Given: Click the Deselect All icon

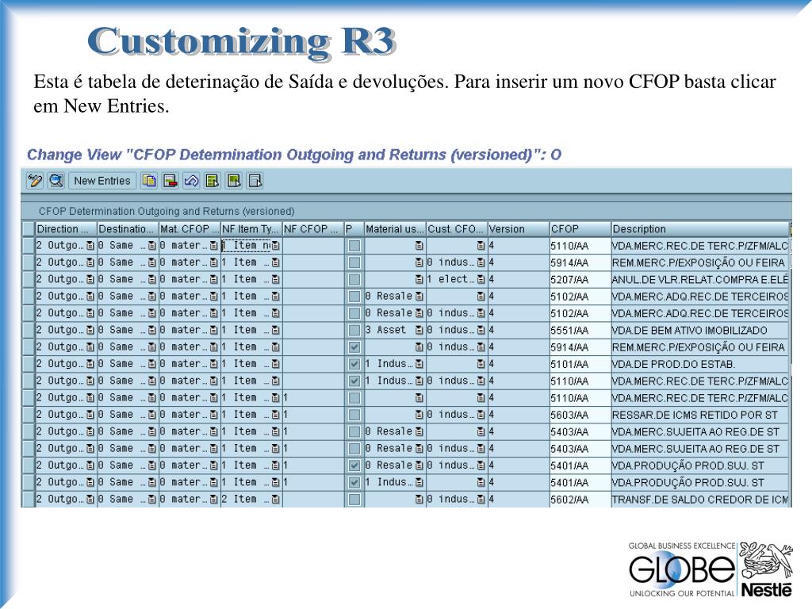Looking at the screenshot, I should [x=255, y=181].
